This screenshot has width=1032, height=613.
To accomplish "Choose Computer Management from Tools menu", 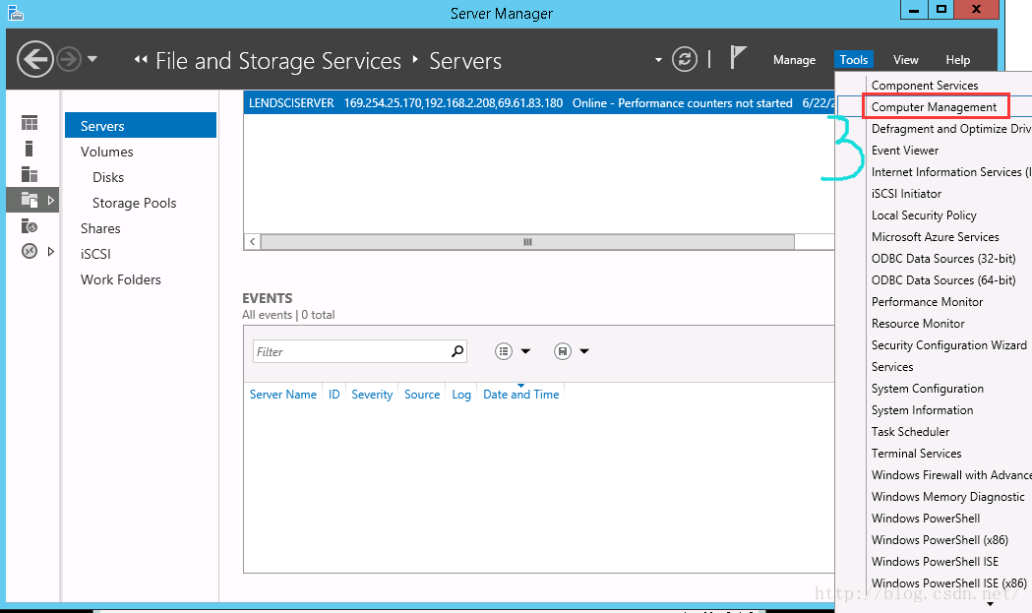I will 934,107.
